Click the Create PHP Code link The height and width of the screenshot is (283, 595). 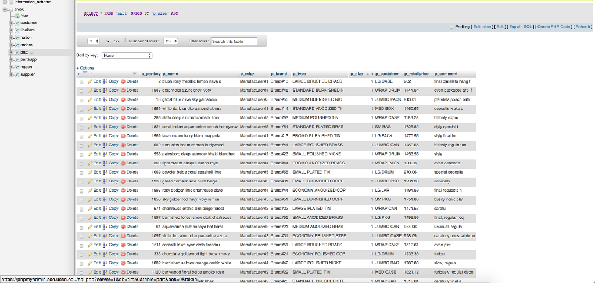554,27
